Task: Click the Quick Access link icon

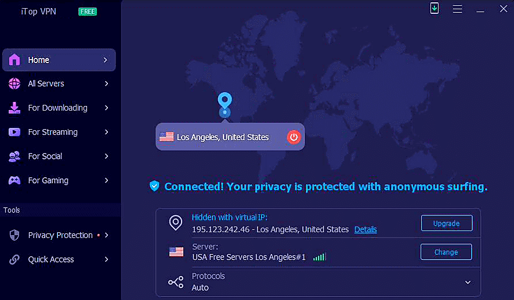Action: (15, 259)
